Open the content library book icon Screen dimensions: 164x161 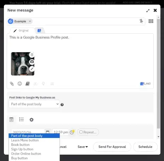point(28,84)
